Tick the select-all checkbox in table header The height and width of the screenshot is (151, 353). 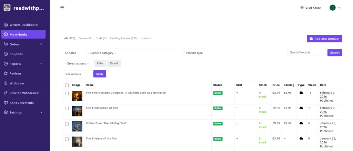67,85
